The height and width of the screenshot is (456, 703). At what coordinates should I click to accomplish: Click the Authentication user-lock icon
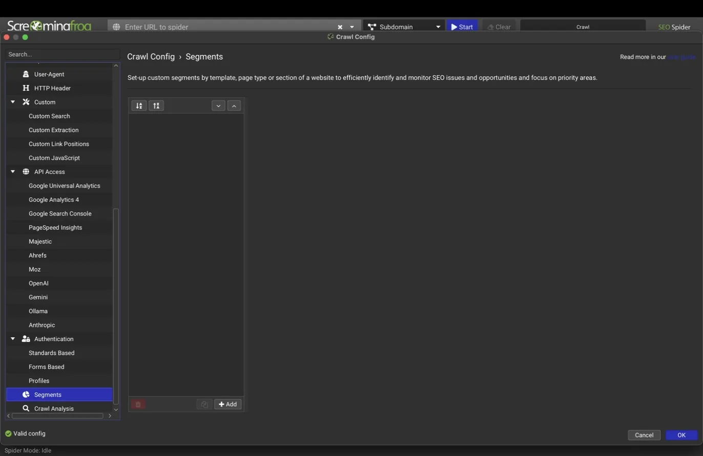point(26,339)
